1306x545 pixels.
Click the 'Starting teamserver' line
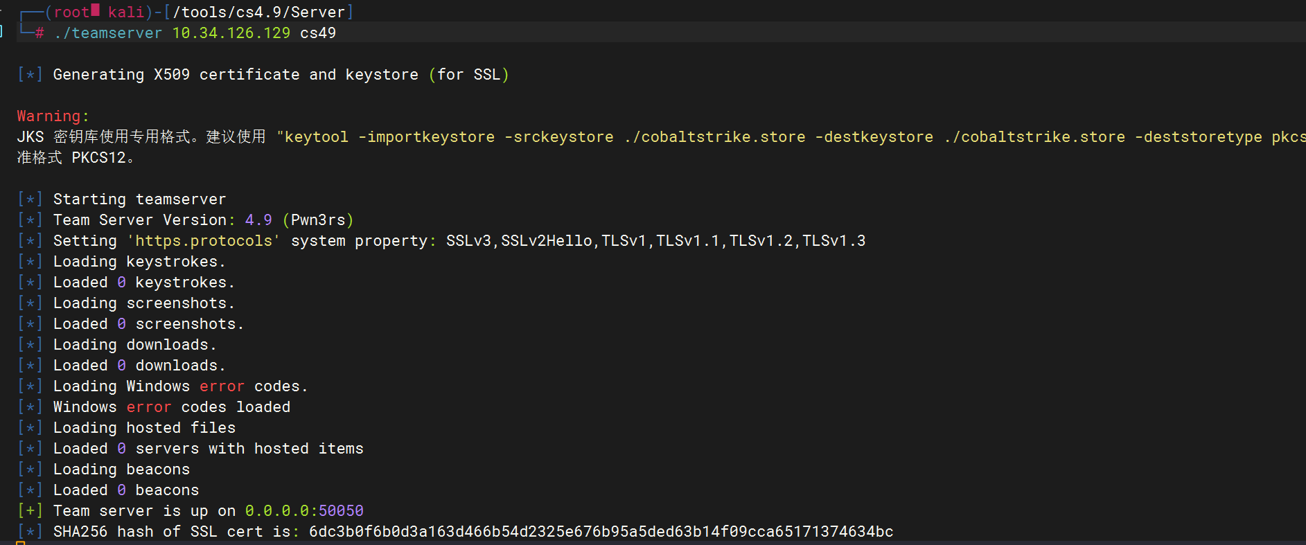click(x=139, y=199)
